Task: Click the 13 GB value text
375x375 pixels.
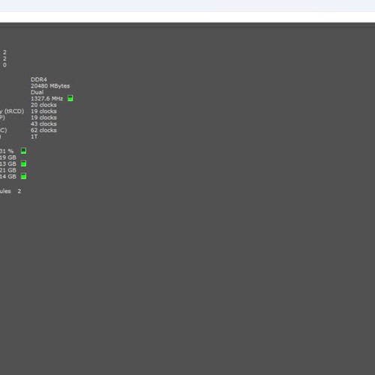Action: point(8,163)
